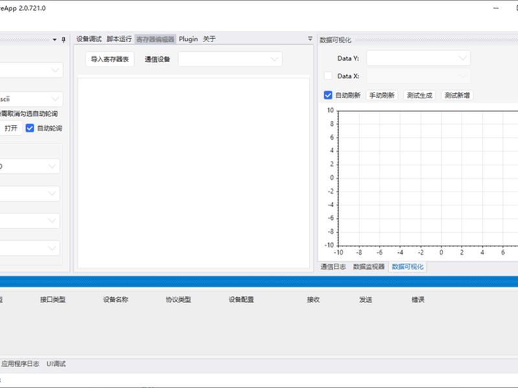Uncheck the 自动刷新 checkbox
518x388 pixels.
point(328,95)
